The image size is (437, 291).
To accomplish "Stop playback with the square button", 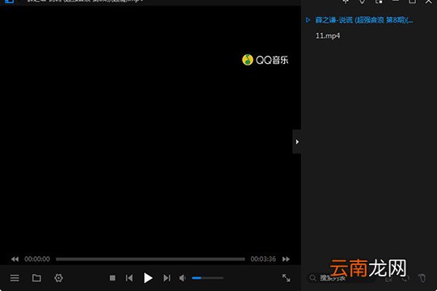I will pos(112,278).
